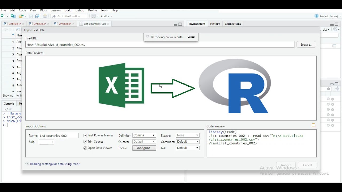
Task: Open the Comment Default dropdown
Action: [188, 142]
